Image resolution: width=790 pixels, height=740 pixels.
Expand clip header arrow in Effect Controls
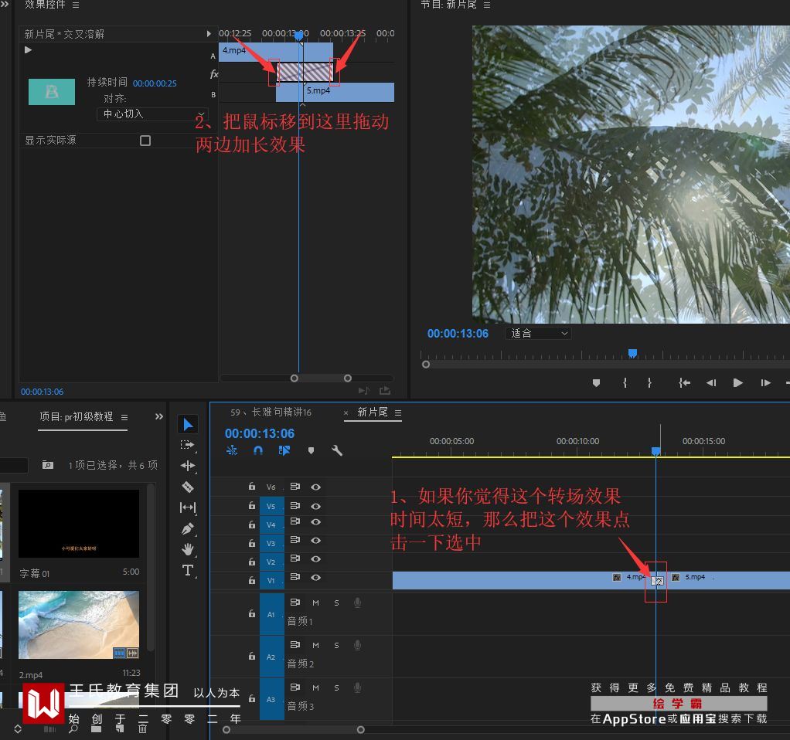(x=209, y=34)
